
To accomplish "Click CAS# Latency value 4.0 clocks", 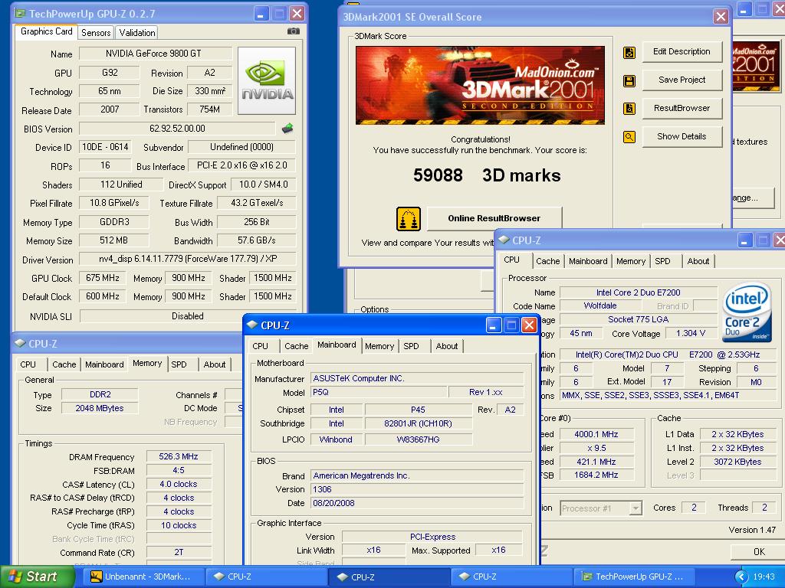I will tap(178, 484).
